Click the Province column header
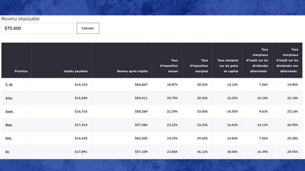The width and height of the screenshot is (305, 171). pyautogui.click(x=21, y=71)
